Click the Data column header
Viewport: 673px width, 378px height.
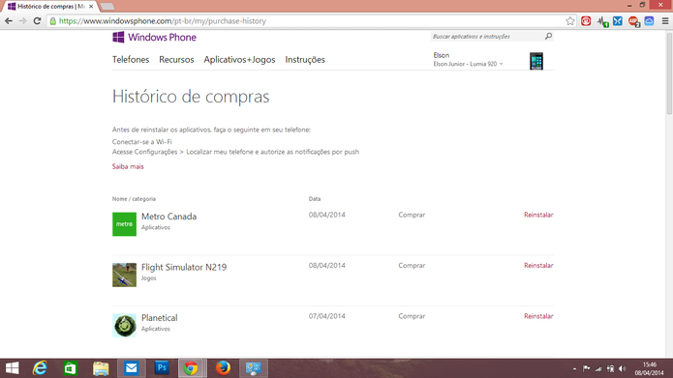click(x=315, y=199)
